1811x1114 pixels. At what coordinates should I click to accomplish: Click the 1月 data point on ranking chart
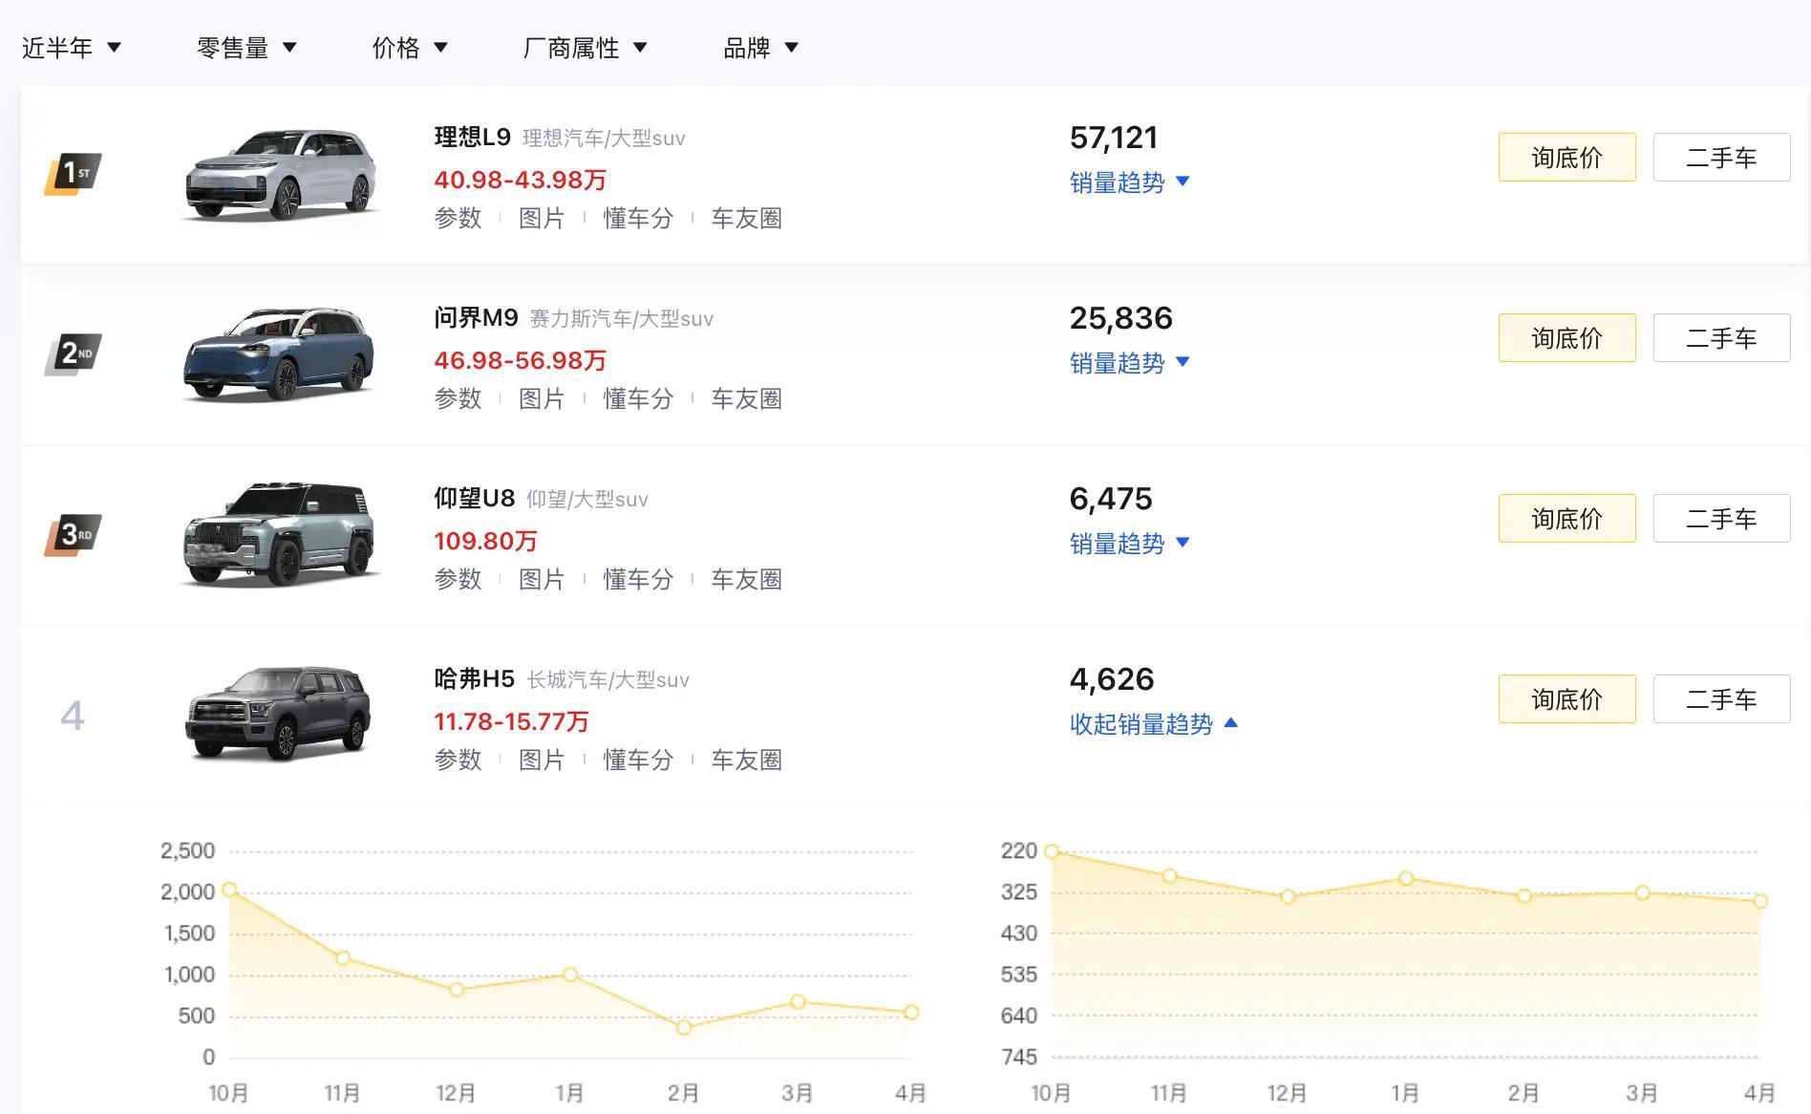pyautogui.click(x=1406, y=878)
